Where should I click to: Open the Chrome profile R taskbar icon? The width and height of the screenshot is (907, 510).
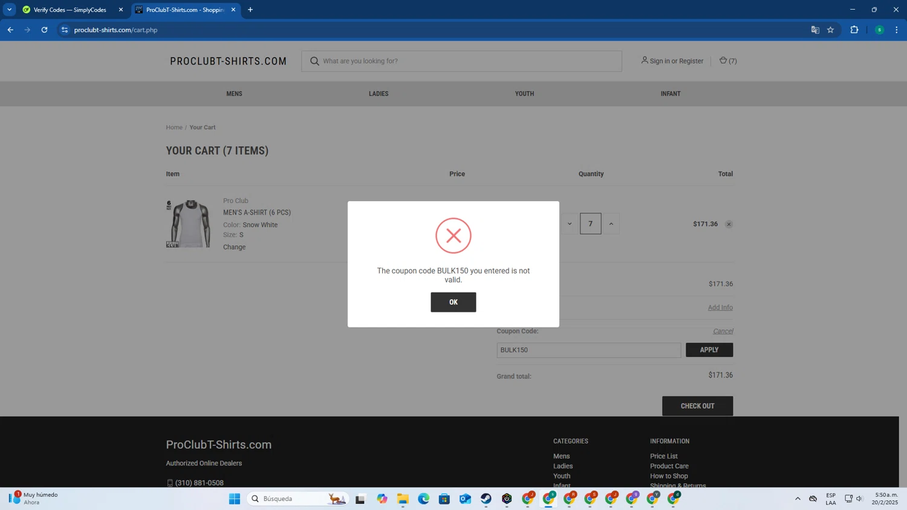coord(570,499)
